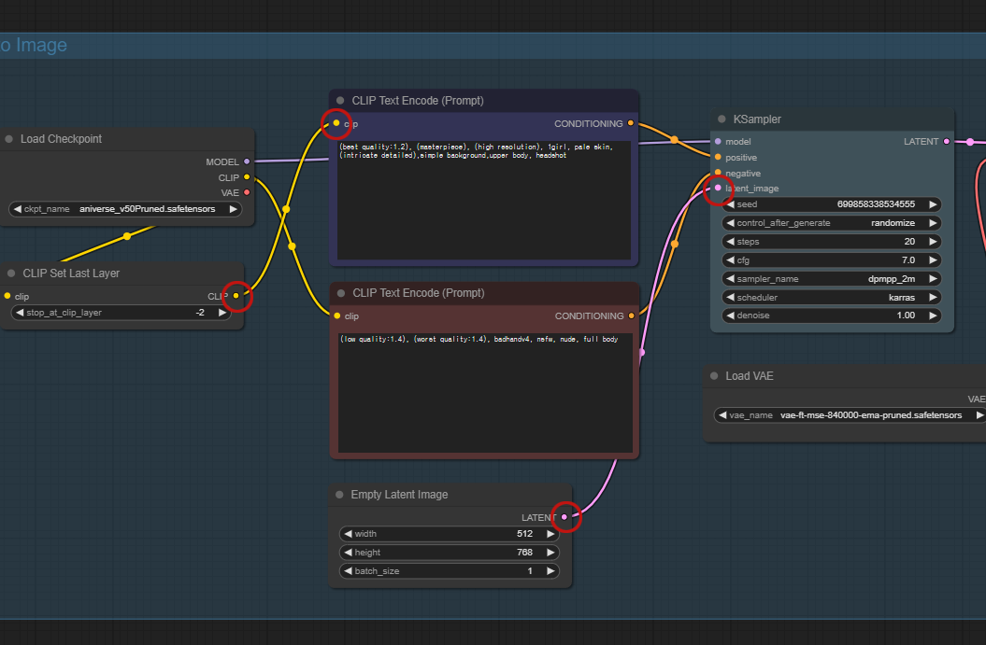Click the width value 512 field
The height and width of the screenshot is (645, 986).
click(x=449, y=534)
